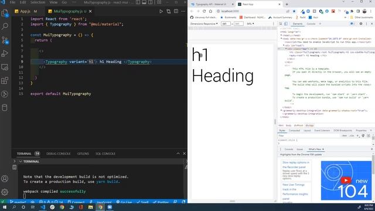
Task: Select the TERMINAL panel tab
Action: (x=24, y=154)
